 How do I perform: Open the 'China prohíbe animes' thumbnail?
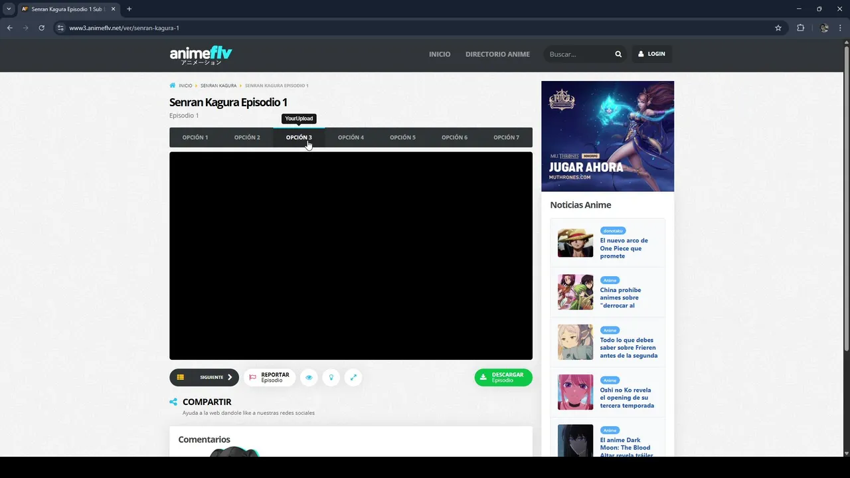pos(575,292)
